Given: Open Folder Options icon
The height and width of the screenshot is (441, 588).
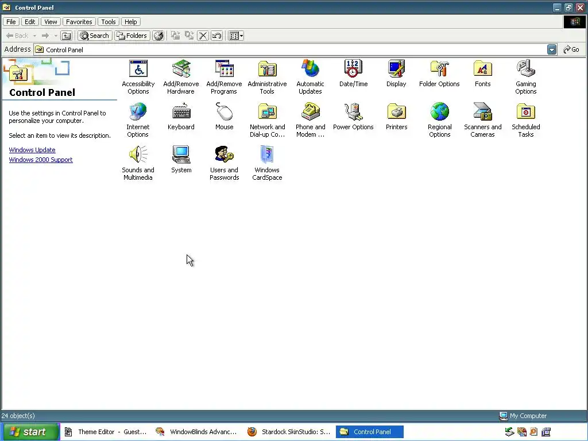Looking at the screenshot, I should click(x=439, y=73).
